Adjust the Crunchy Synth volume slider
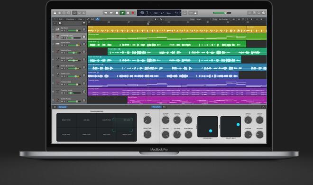This screenshot has height=185, width=313. (x=74, y=93)
